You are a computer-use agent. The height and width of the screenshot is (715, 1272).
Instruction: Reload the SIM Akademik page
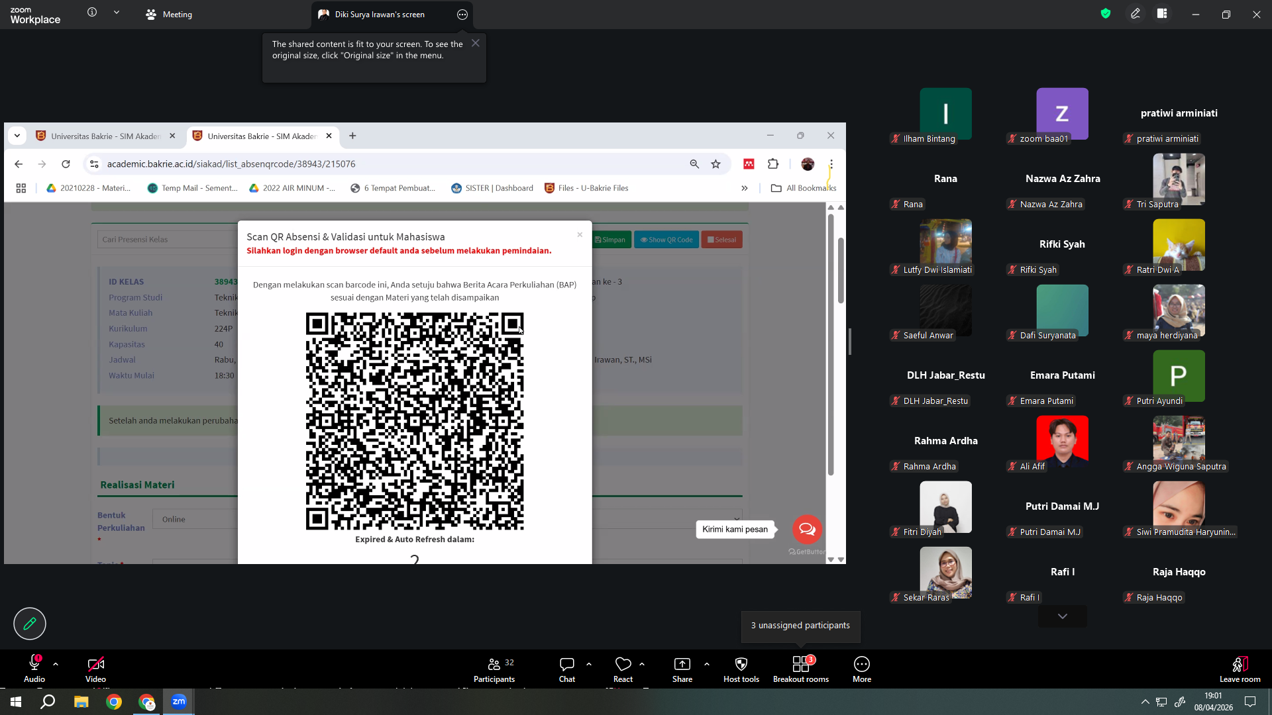click(x=66, y=164)
